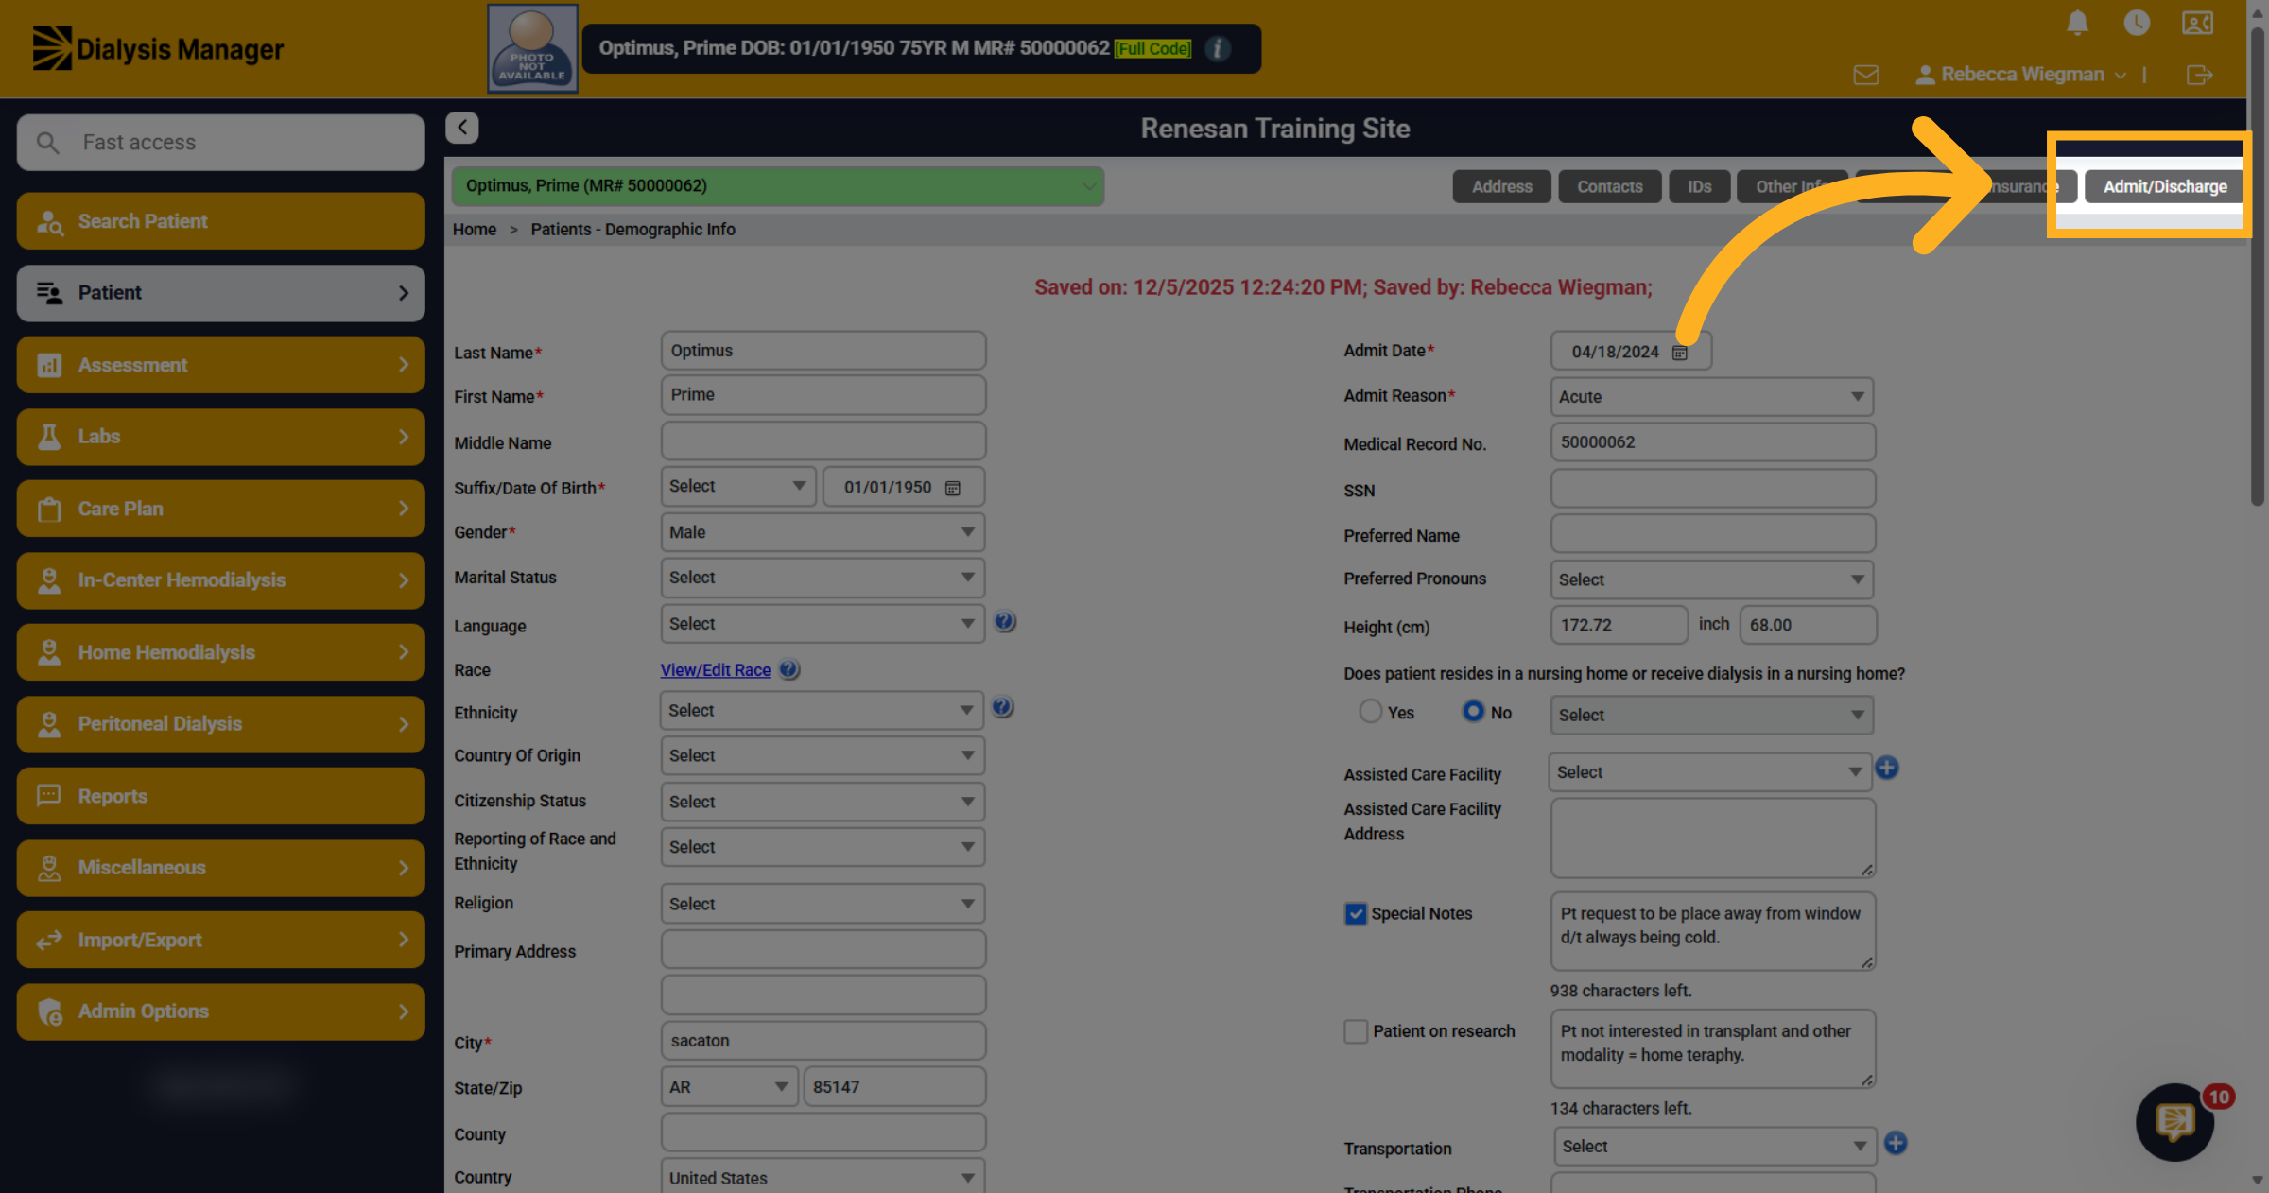Switch to the Address tab
Screen dimensions: 2269x1193
(x=1501, y=186)
